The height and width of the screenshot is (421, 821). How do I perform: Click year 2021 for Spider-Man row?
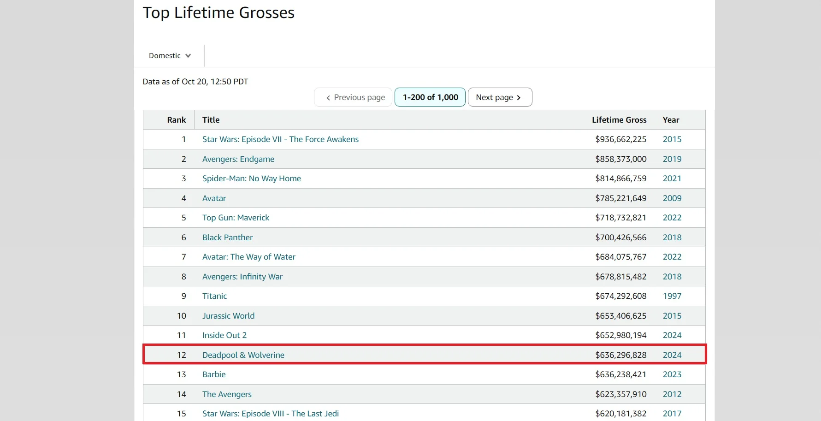(672, 178)
